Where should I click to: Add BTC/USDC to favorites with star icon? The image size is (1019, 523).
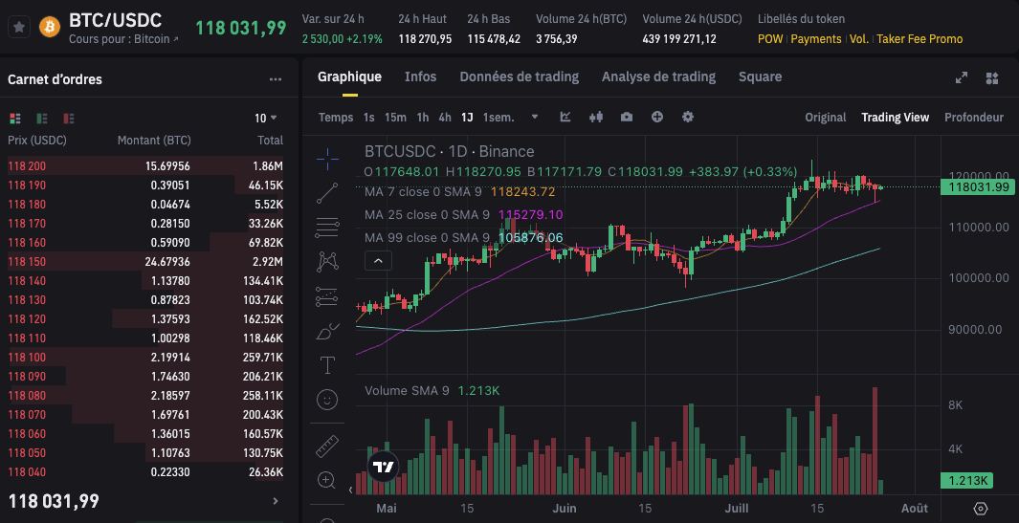19,28
